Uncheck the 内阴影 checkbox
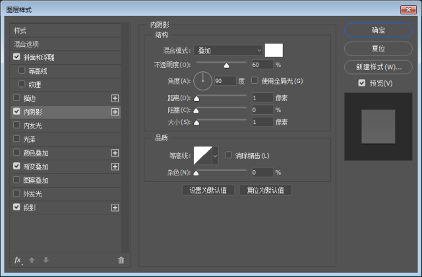The width and height of the screenshot is (422, 277). (16, 111)
